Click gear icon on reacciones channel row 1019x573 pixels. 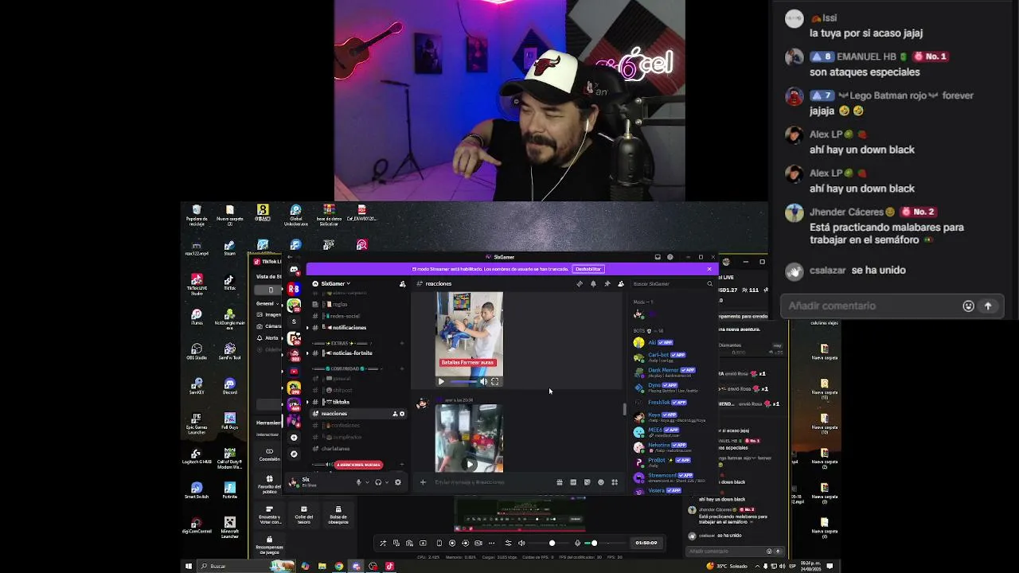[x=402, y=414]
